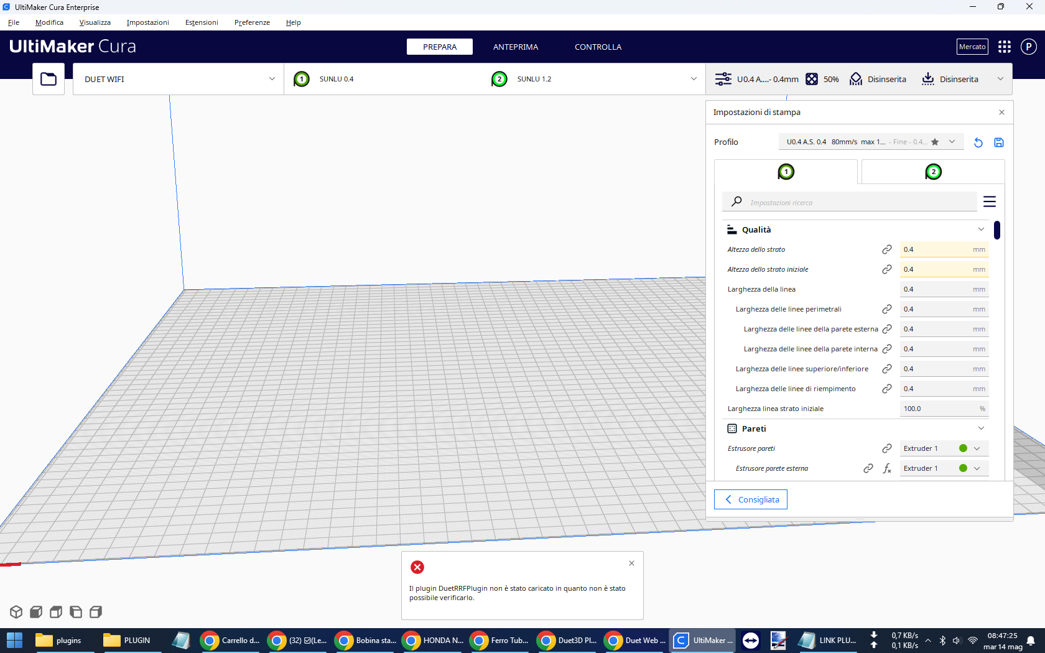Screen dimensions: 1045x653
Task: Open the Mercato marketplace button
Action: point(972,47)
